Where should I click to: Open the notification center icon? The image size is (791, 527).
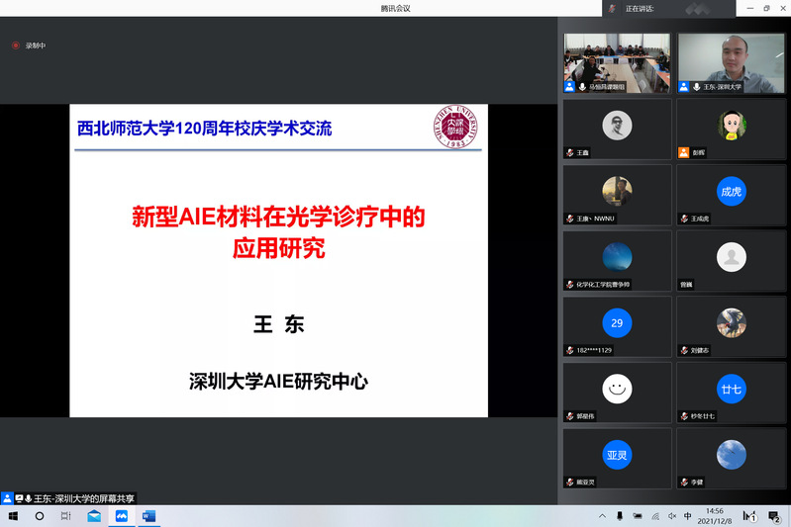coord(774,516)
